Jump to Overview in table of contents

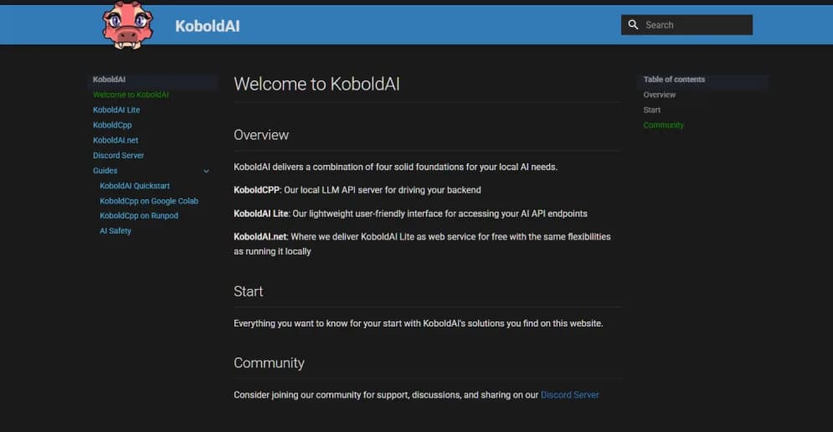(660, 95)
